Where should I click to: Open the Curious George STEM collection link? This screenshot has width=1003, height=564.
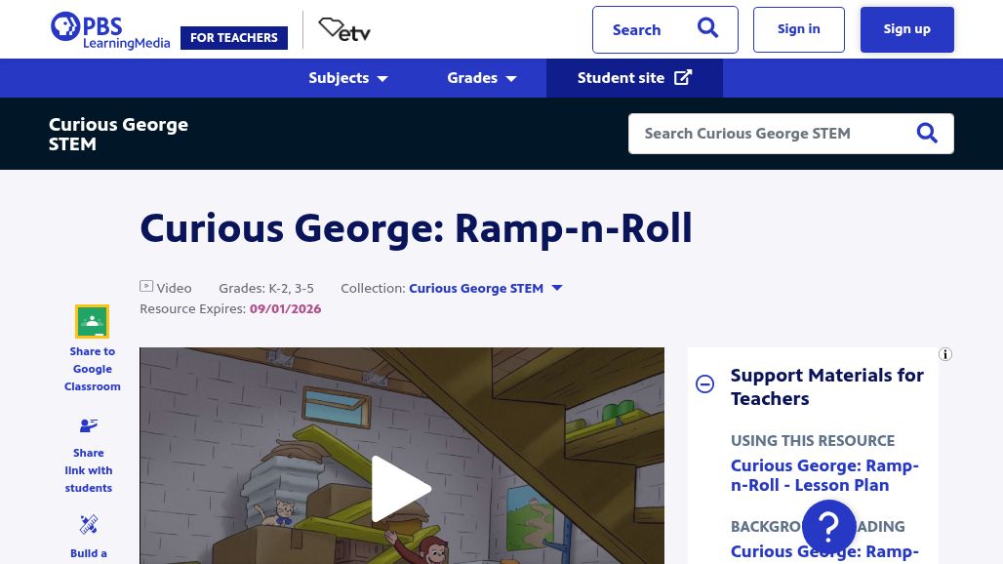click(x=476, y=289)
